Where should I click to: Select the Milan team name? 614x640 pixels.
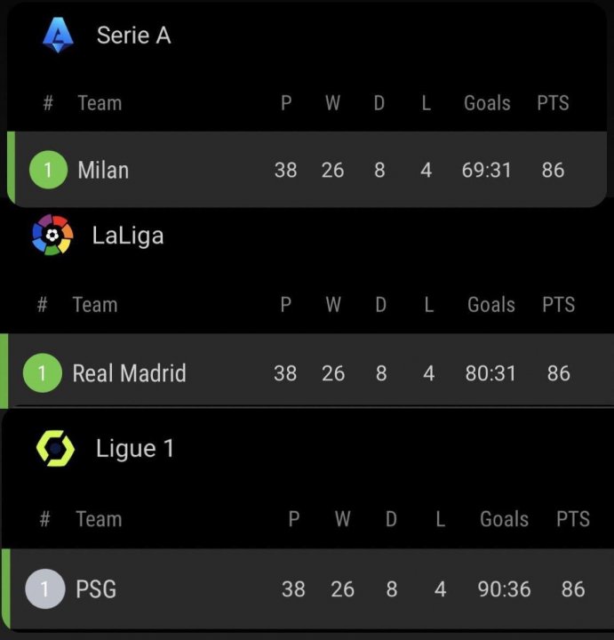pyautogui.click(x=103, y=170)
